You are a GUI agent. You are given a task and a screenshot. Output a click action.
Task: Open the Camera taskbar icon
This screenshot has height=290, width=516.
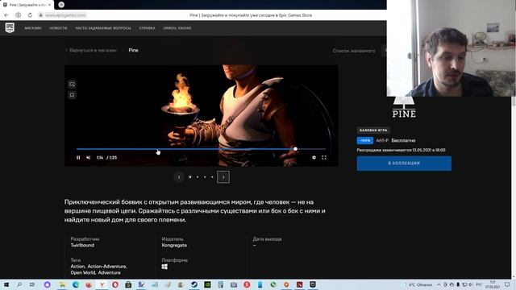click(x=234, y=284)
